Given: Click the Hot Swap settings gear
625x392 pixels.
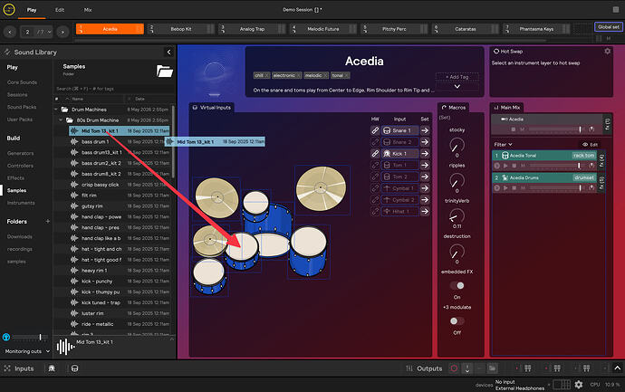Looking at the screenshot, I should 607,52.
